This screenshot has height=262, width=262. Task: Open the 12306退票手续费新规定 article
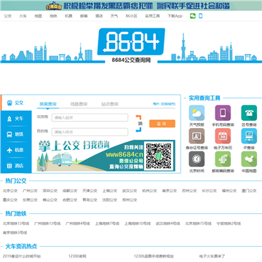[x=154, y=256]
